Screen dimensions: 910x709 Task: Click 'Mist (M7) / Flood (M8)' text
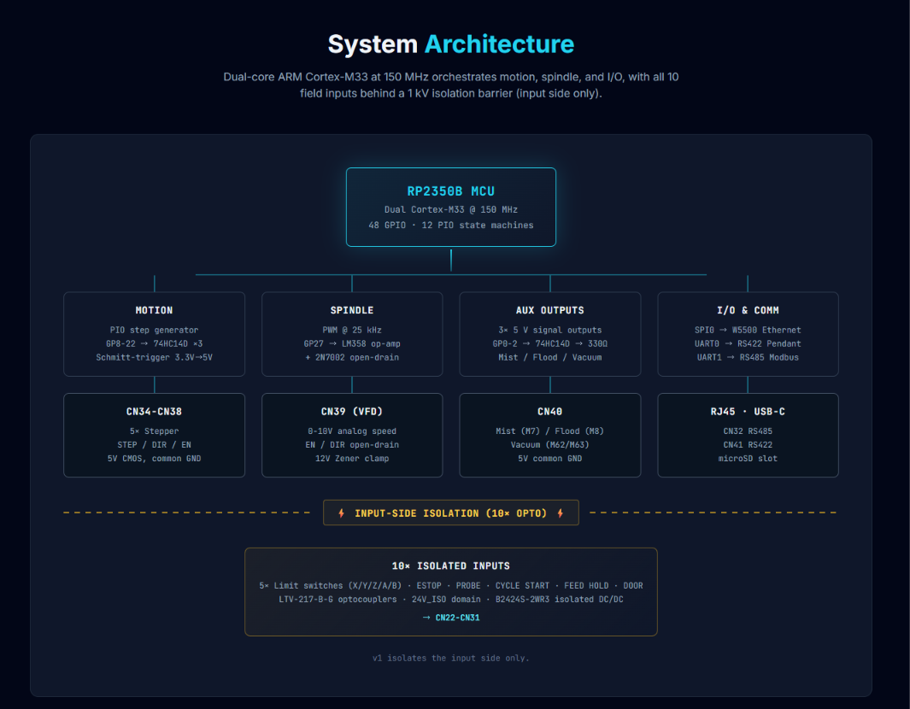point(550,431)
